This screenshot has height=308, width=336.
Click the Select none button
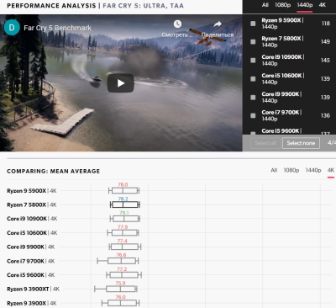pos(301,143)
